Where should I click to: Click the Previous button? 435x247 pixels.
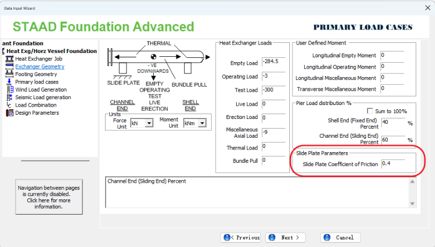point(241,237)
